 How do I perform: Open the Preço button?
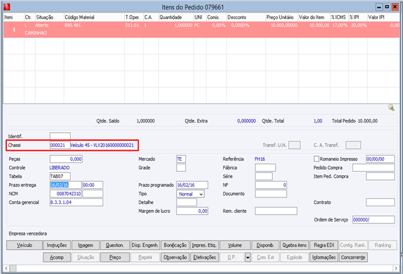pyautogui.click(x=115, y=258)
